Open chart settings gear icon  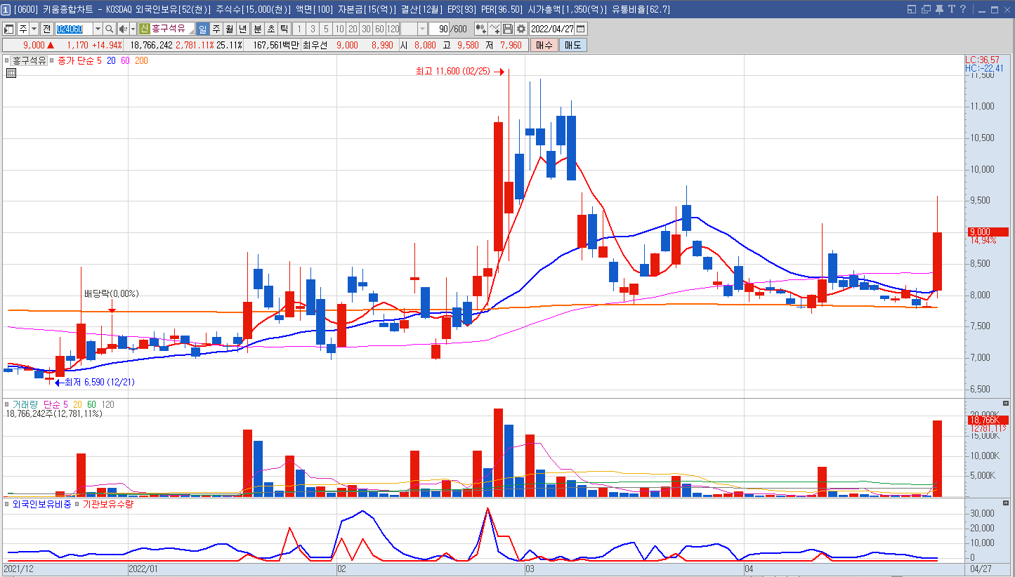point(521,29)
